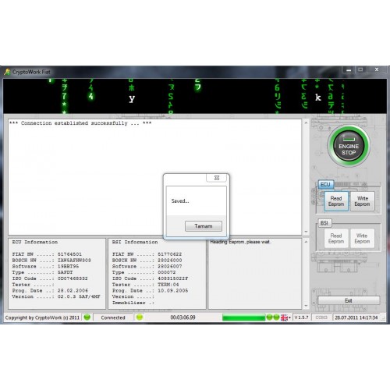Click ECU Read Eeprom button

tap(336, 201)
